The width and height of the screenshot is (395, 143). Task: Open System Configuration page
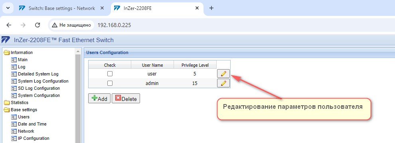point(39,95)
